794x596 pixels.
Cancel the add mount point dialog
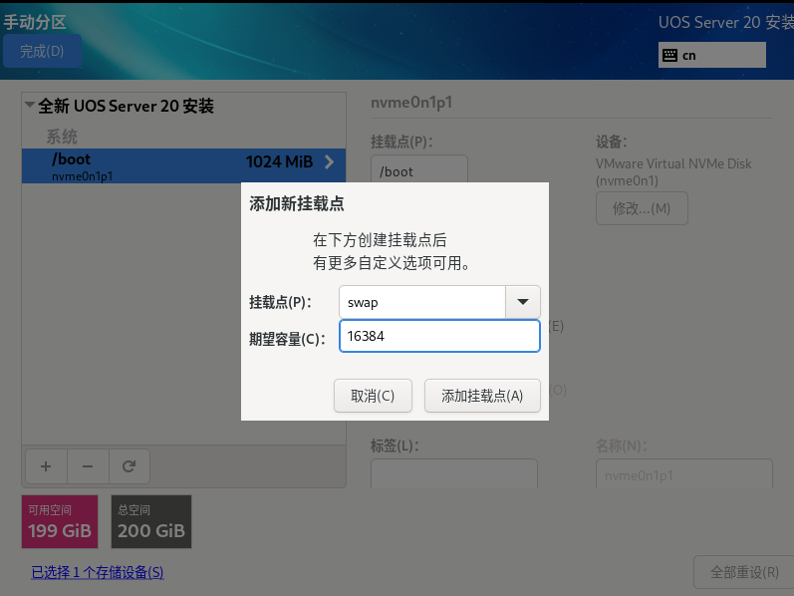tap(373, 396)
